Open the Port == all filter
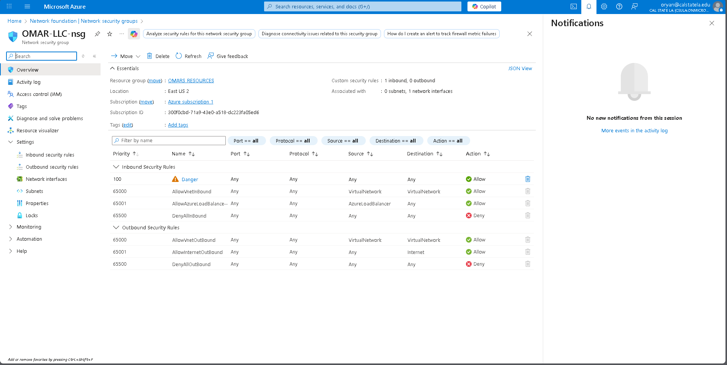This screenshot has width=727, height=365. point(246,141)
